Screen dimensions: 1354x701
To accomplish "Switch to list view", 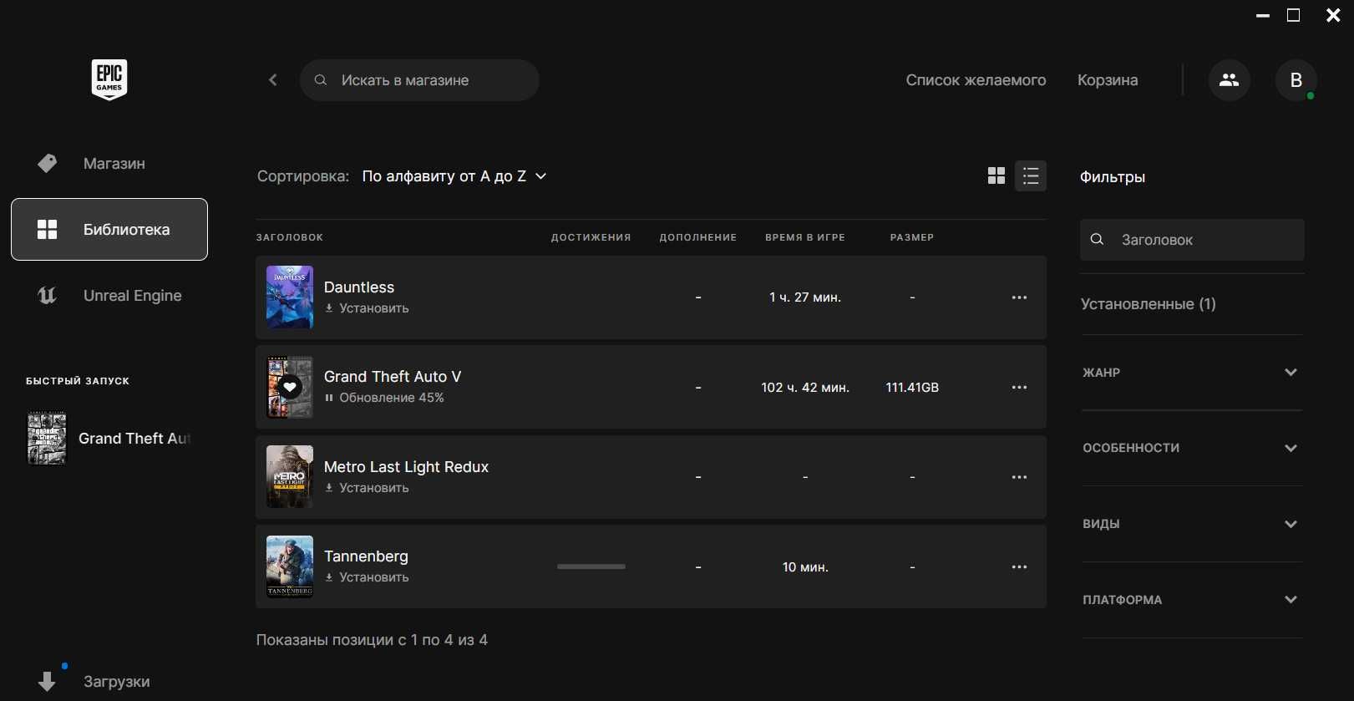I will [x=1031, y=175].
